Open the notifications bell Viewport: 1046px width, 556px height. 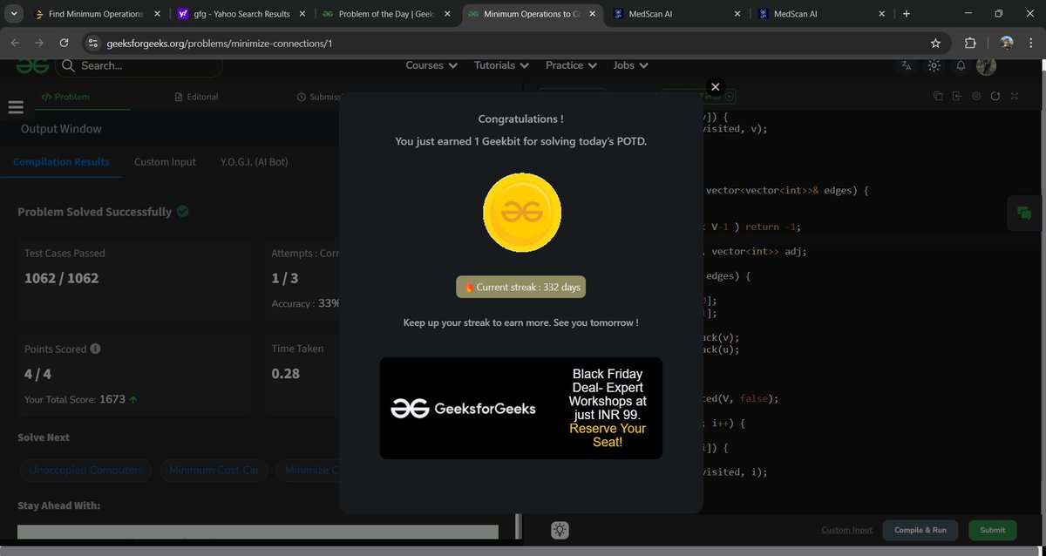pos(961,66)
